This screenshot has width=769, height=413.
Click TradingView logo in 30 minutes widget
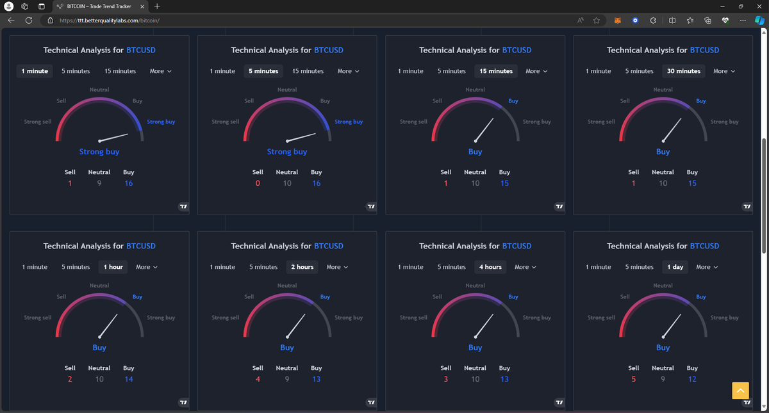click(x=747, y=207)
